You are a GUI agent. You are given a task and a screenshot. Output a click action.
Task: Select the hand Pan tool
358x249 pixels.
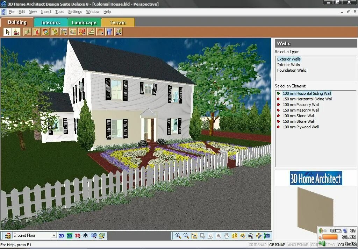227,235
